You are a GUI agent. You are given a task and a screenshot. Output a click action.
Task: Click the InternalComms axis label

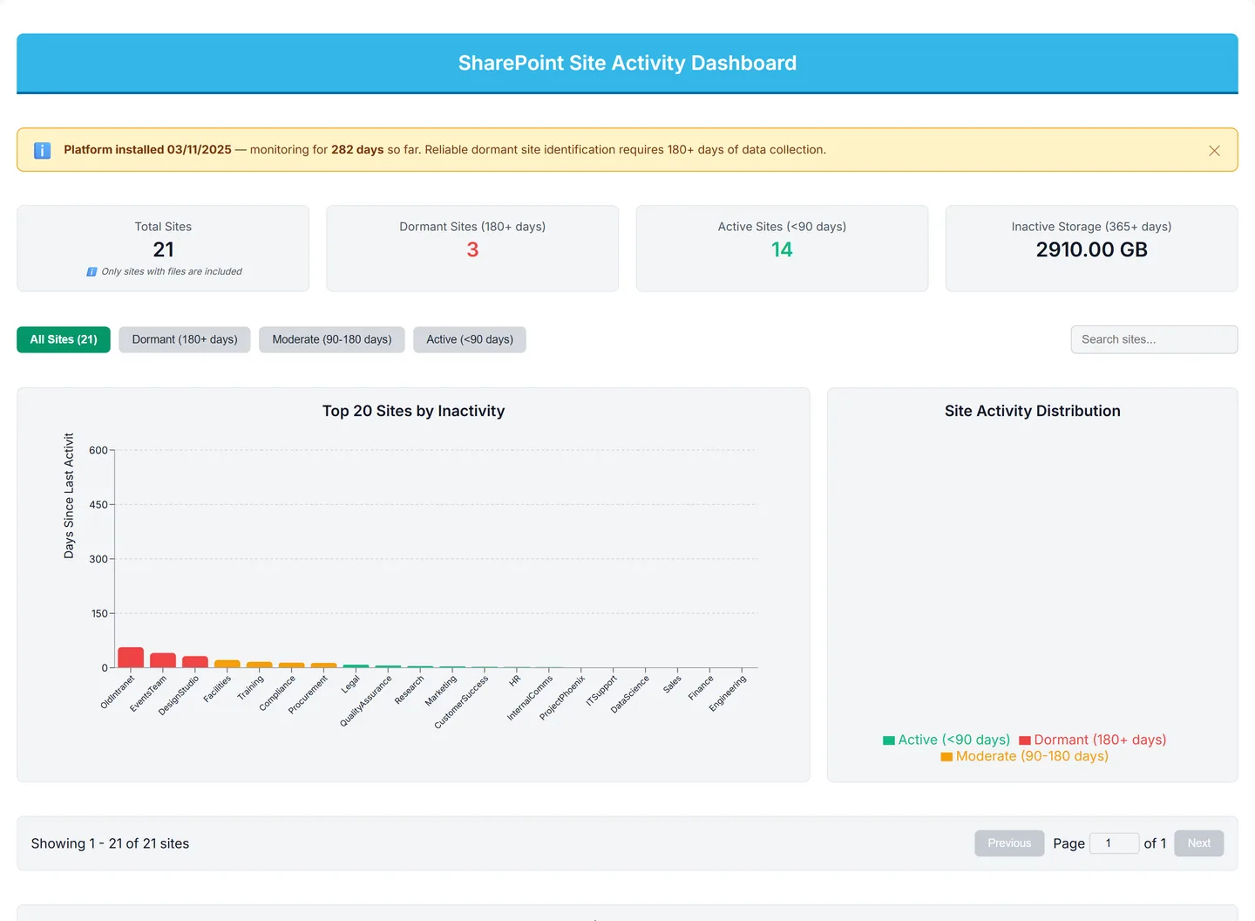(530, 698)
